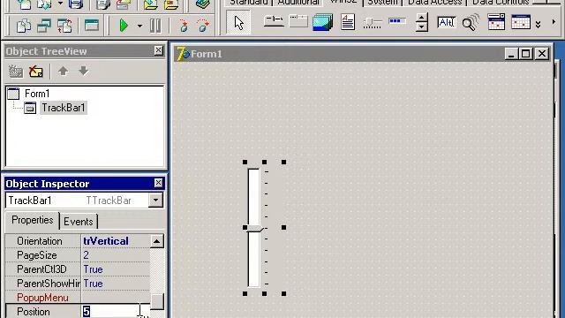The height and width of the screenshot is (318, 565).
Task: Select Form1 in the Object TreeView
Action: [37, 94]
